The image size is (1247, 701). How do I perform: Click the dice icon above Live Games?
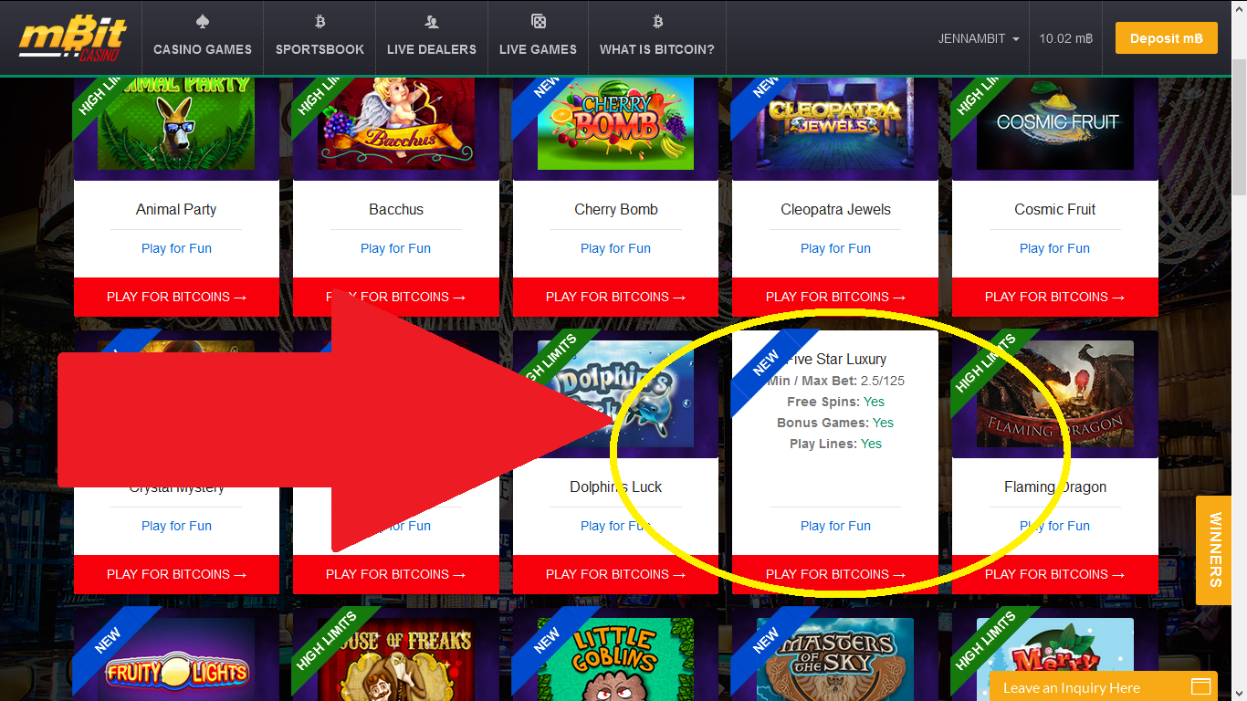point(538,21)
